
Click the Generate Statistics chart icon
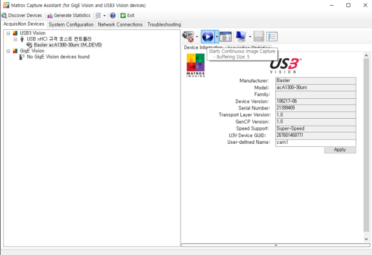tap(50, 16)
